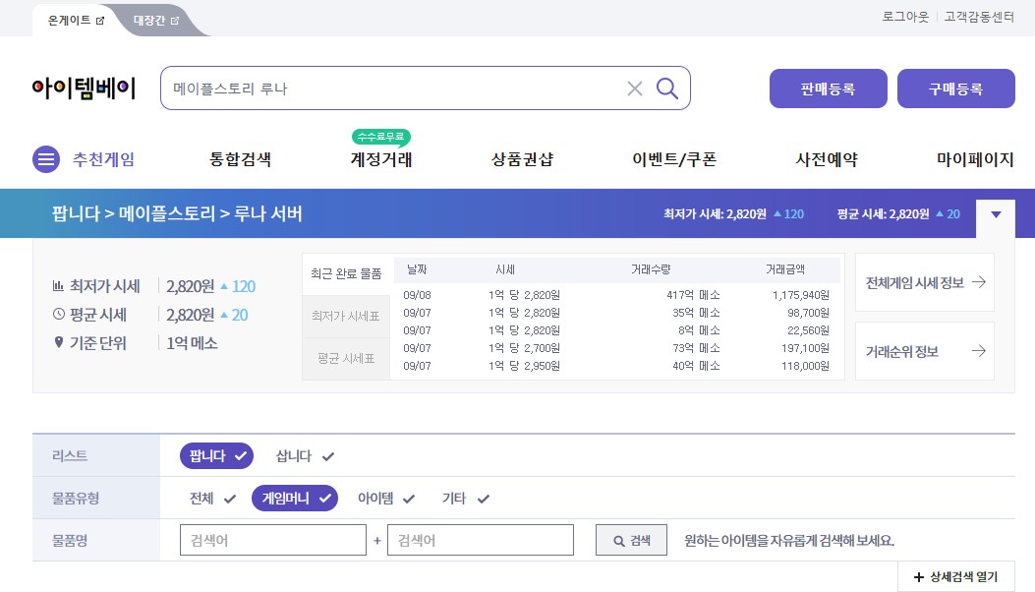
Task: Select the 팝니다 list option
Action: click(x=216, y=456)
